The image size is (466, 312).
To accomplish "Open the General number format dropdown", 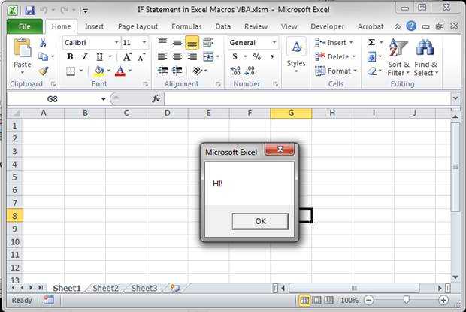I will pyautogui.click(x=274, y=43).
